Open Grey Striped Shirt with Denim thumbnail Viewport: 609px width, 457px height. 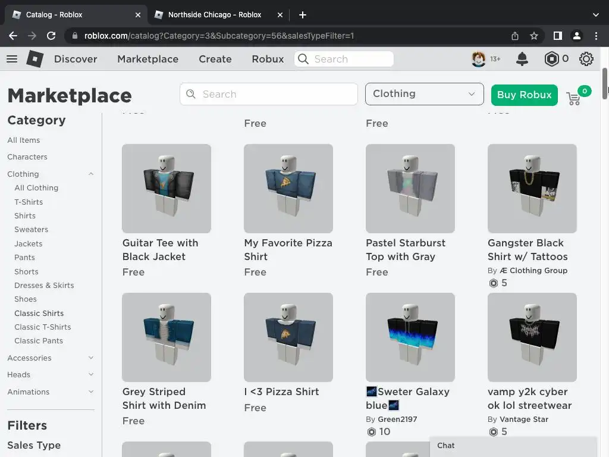pyautogui.click(x=167, y=337)
